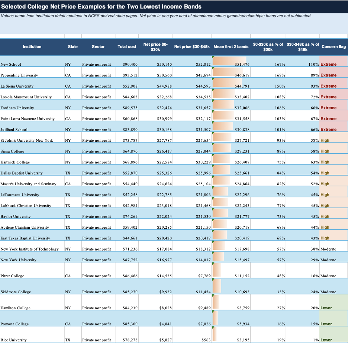Select the 'Hartwick College' cell
348x343 pixels.
tap(32, 159)
